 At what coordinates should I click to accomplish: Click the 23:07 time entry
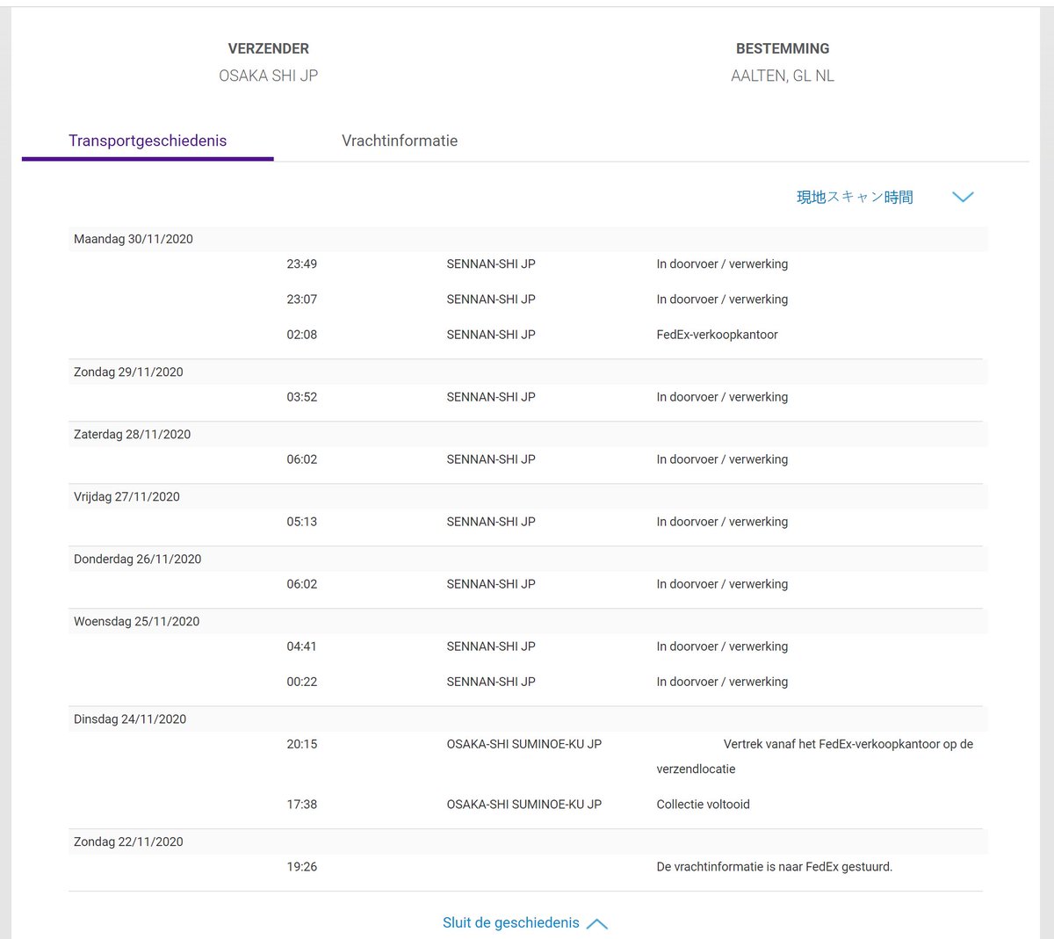tap(302, 299)
